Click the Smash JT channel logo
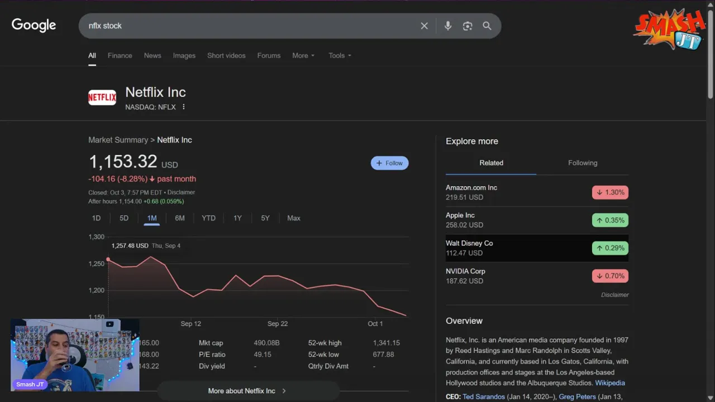The image size is (715, 402). tap(670, 29)
